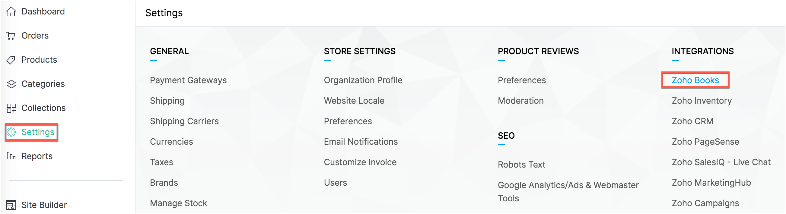Click the Reports chart icon
786x214 pixels.
pos(11,156)
